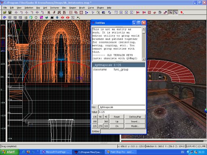This screenshot has width=207, height=155.
Task: Set entity angle to 90
Action: (x=100, y=117)
